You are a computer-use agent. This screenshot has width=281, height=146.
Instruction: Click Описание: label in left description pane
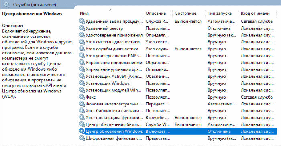[12, 26]
